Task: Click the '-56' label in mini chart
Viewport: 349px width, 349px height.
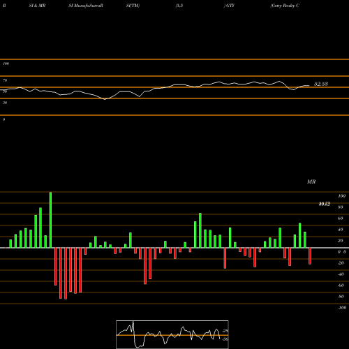Action: point(225,339)
